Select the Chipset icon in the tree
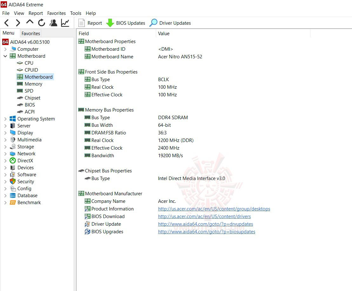The image size is (352, 291). point(20,98)
